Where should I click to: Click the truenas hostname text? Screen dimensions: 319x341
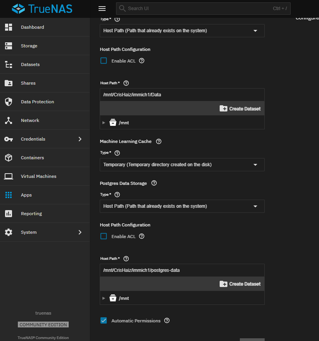[x=43, y=313]
